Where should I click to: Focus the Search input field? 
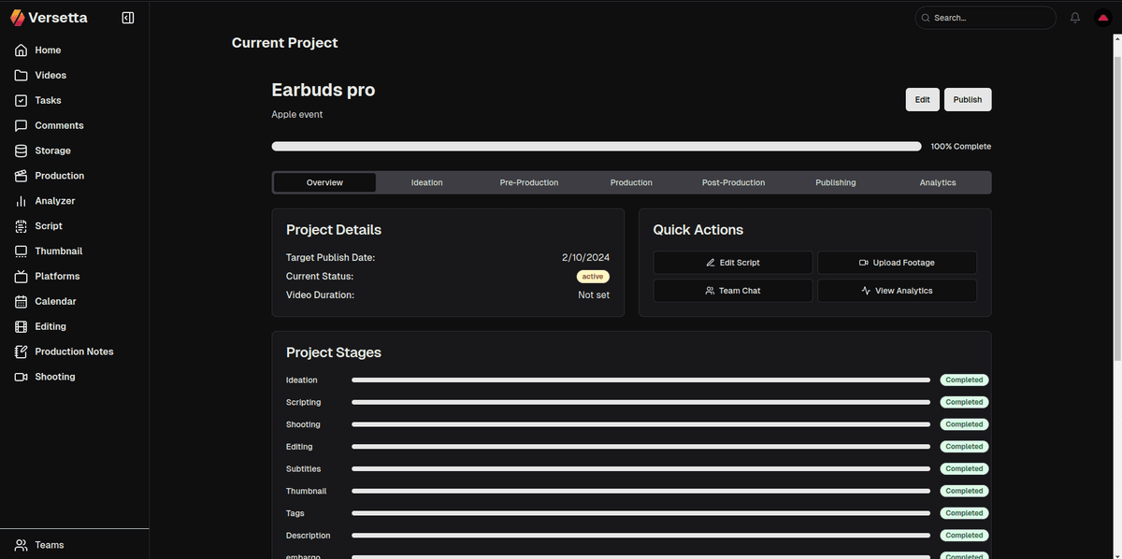pyautogui.click(x=985, y=18)
